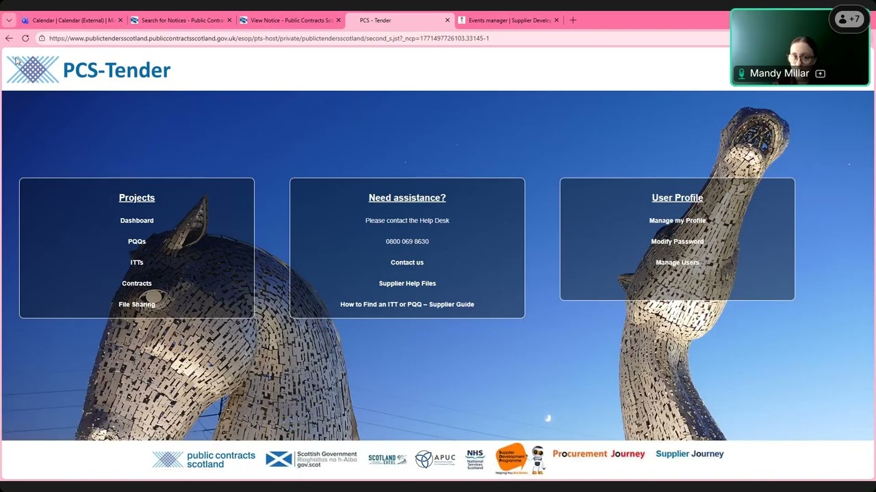Close the View Notice tab
This screenshot has height=492, width=876.
(338, 20)
